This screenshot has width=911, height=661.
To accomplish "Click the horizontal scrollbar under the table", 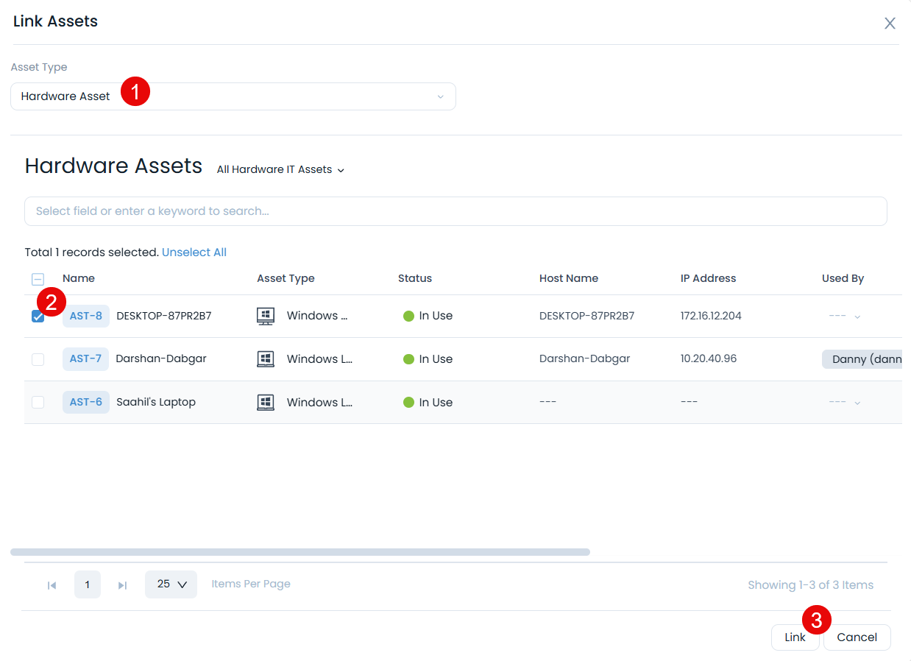I will pos(299,552).
